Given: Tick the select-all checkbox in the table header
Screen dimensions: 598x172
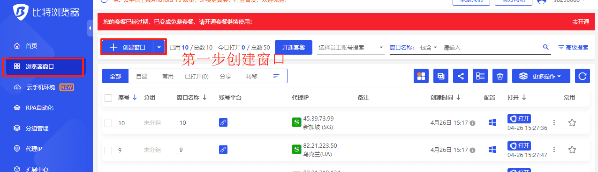Looking at the screenshot, I should tap(108, 98).
